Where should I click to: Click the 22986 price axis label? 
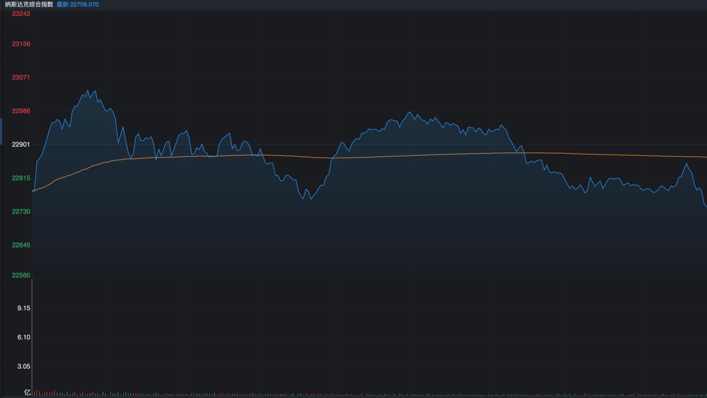coord(21,111)
